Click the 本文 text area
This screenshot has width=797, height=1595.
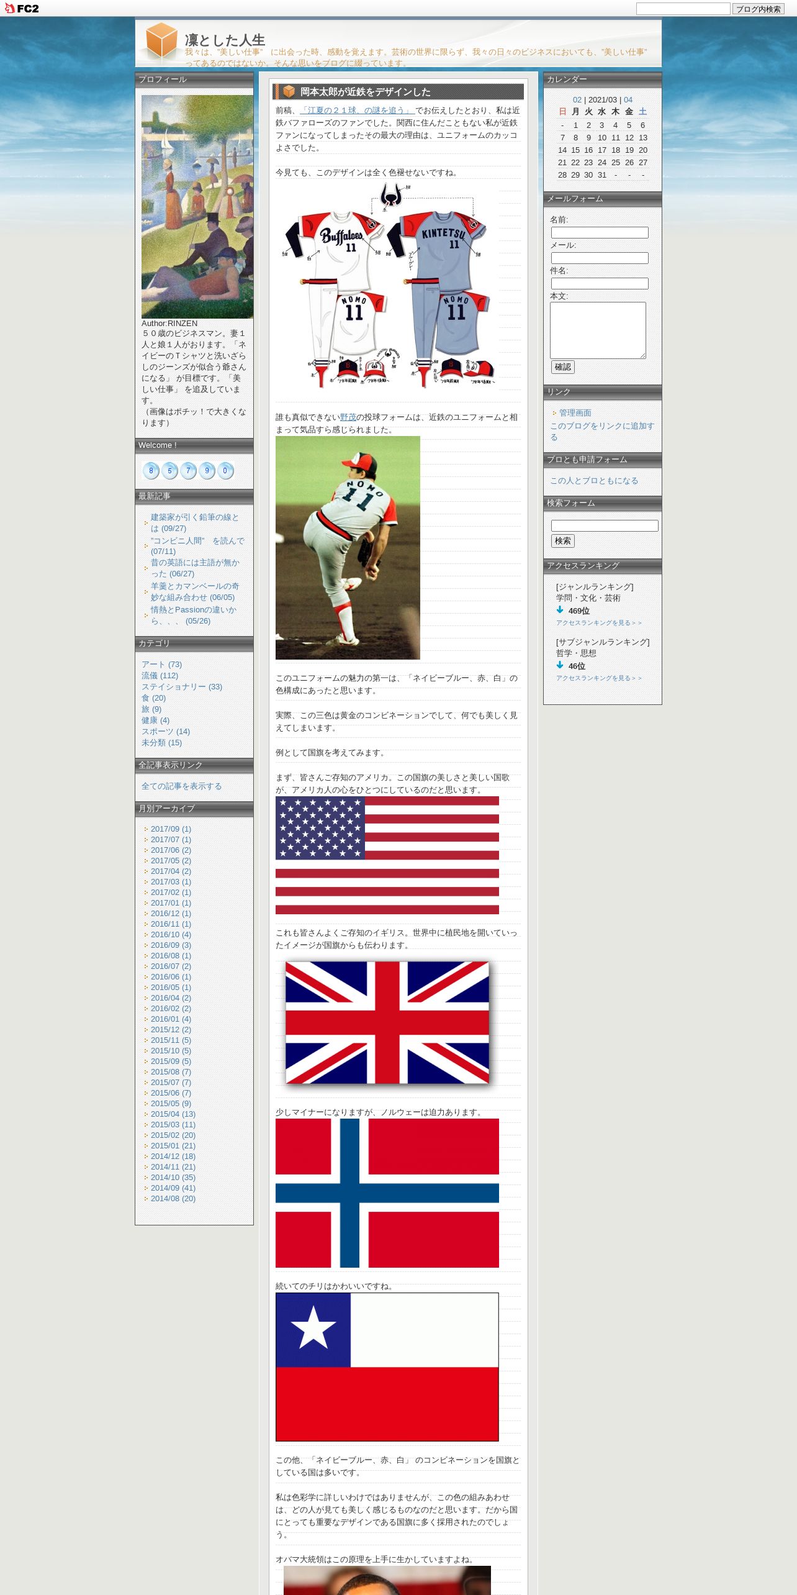[x=598, y=330]
